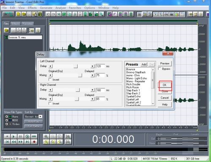
Task: Toggle the Loop play infinity button
Action: click(34, 136)
